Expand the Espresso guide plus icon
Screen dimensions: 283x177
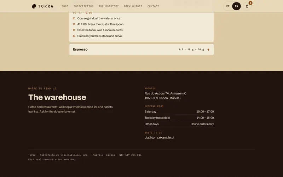click(x=208, y=50)
